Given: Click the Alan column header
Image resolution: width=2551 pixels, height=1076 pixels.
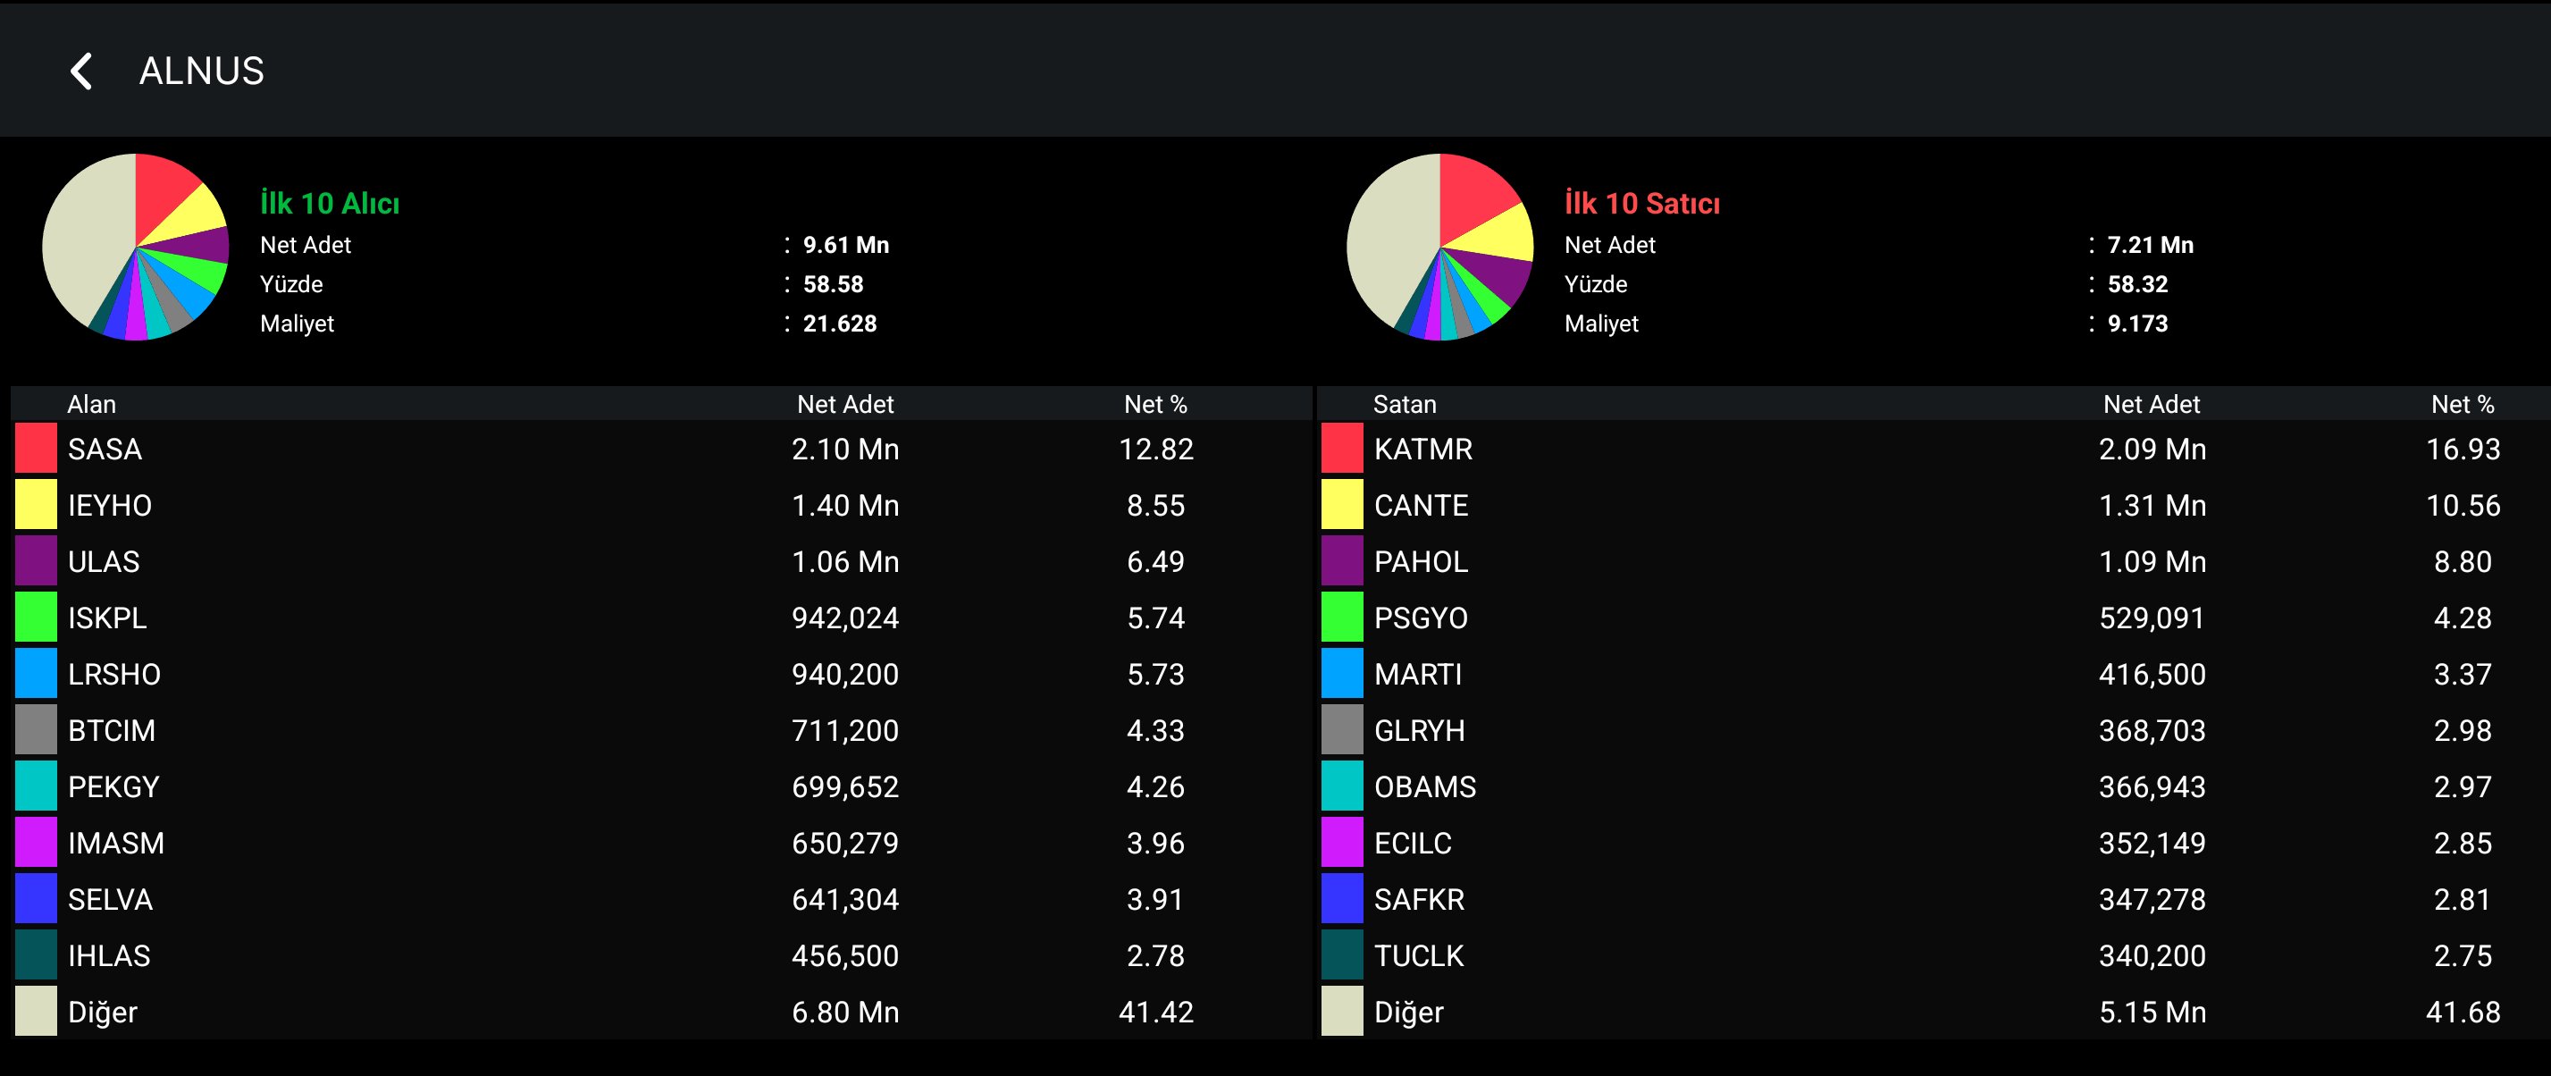Looking at the screenshot, I should click(91, 404).
